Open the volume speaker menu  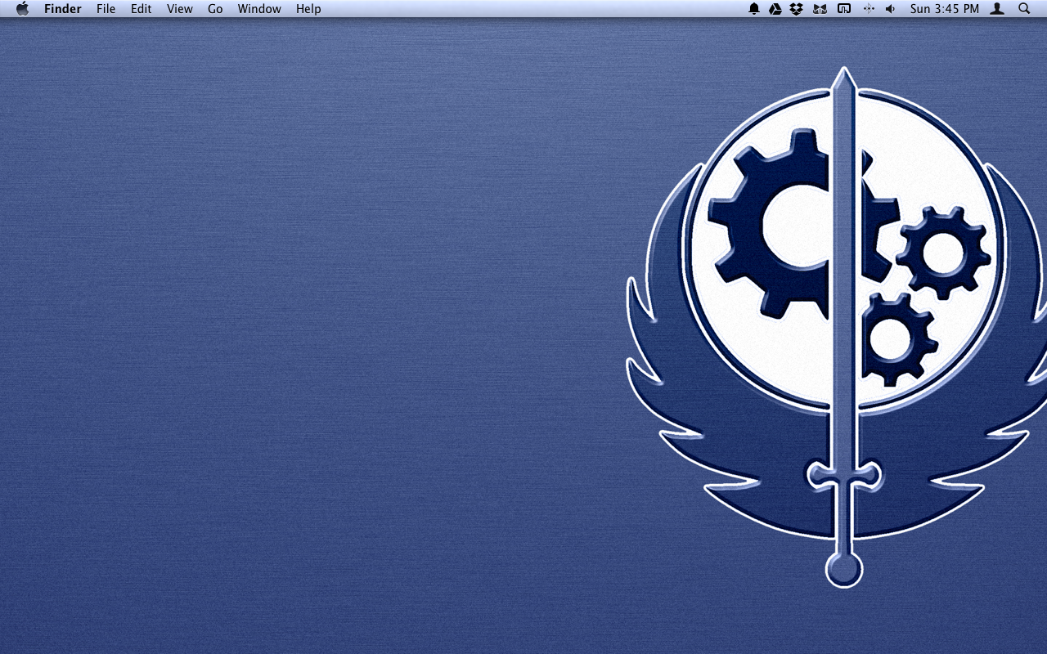click(891, 9)
